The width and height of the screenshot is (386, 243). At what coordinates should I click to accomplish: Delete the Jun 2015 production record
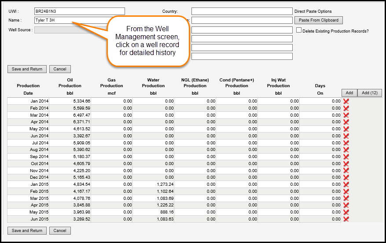coord(346,219)
